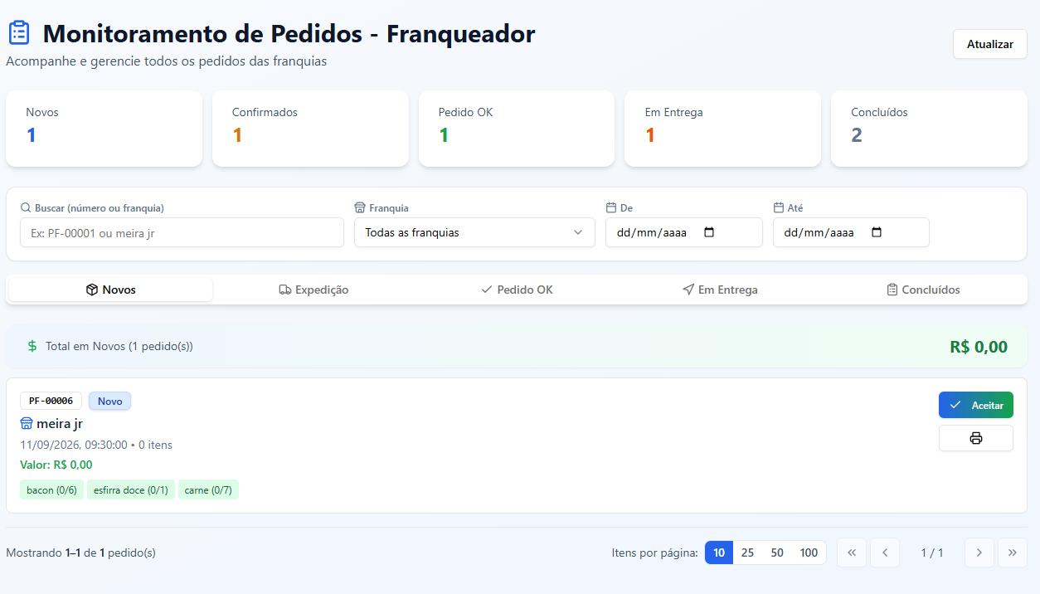
Task: Click the calendar icon beside Até label
Action: (x=779, y=207)
